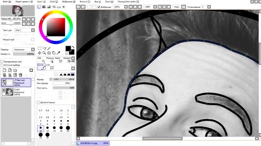Delete layer with trash icon
The width and height of the screenshot is (261, 146).
pyautogui.click(x=20, y=75)
